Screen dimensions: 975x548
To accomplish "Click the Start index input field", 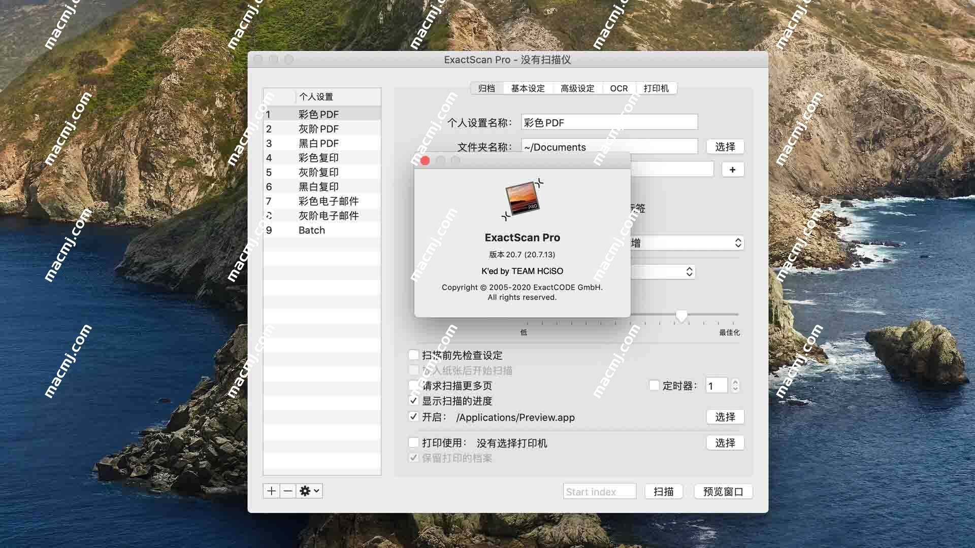I will click(599, 491).
